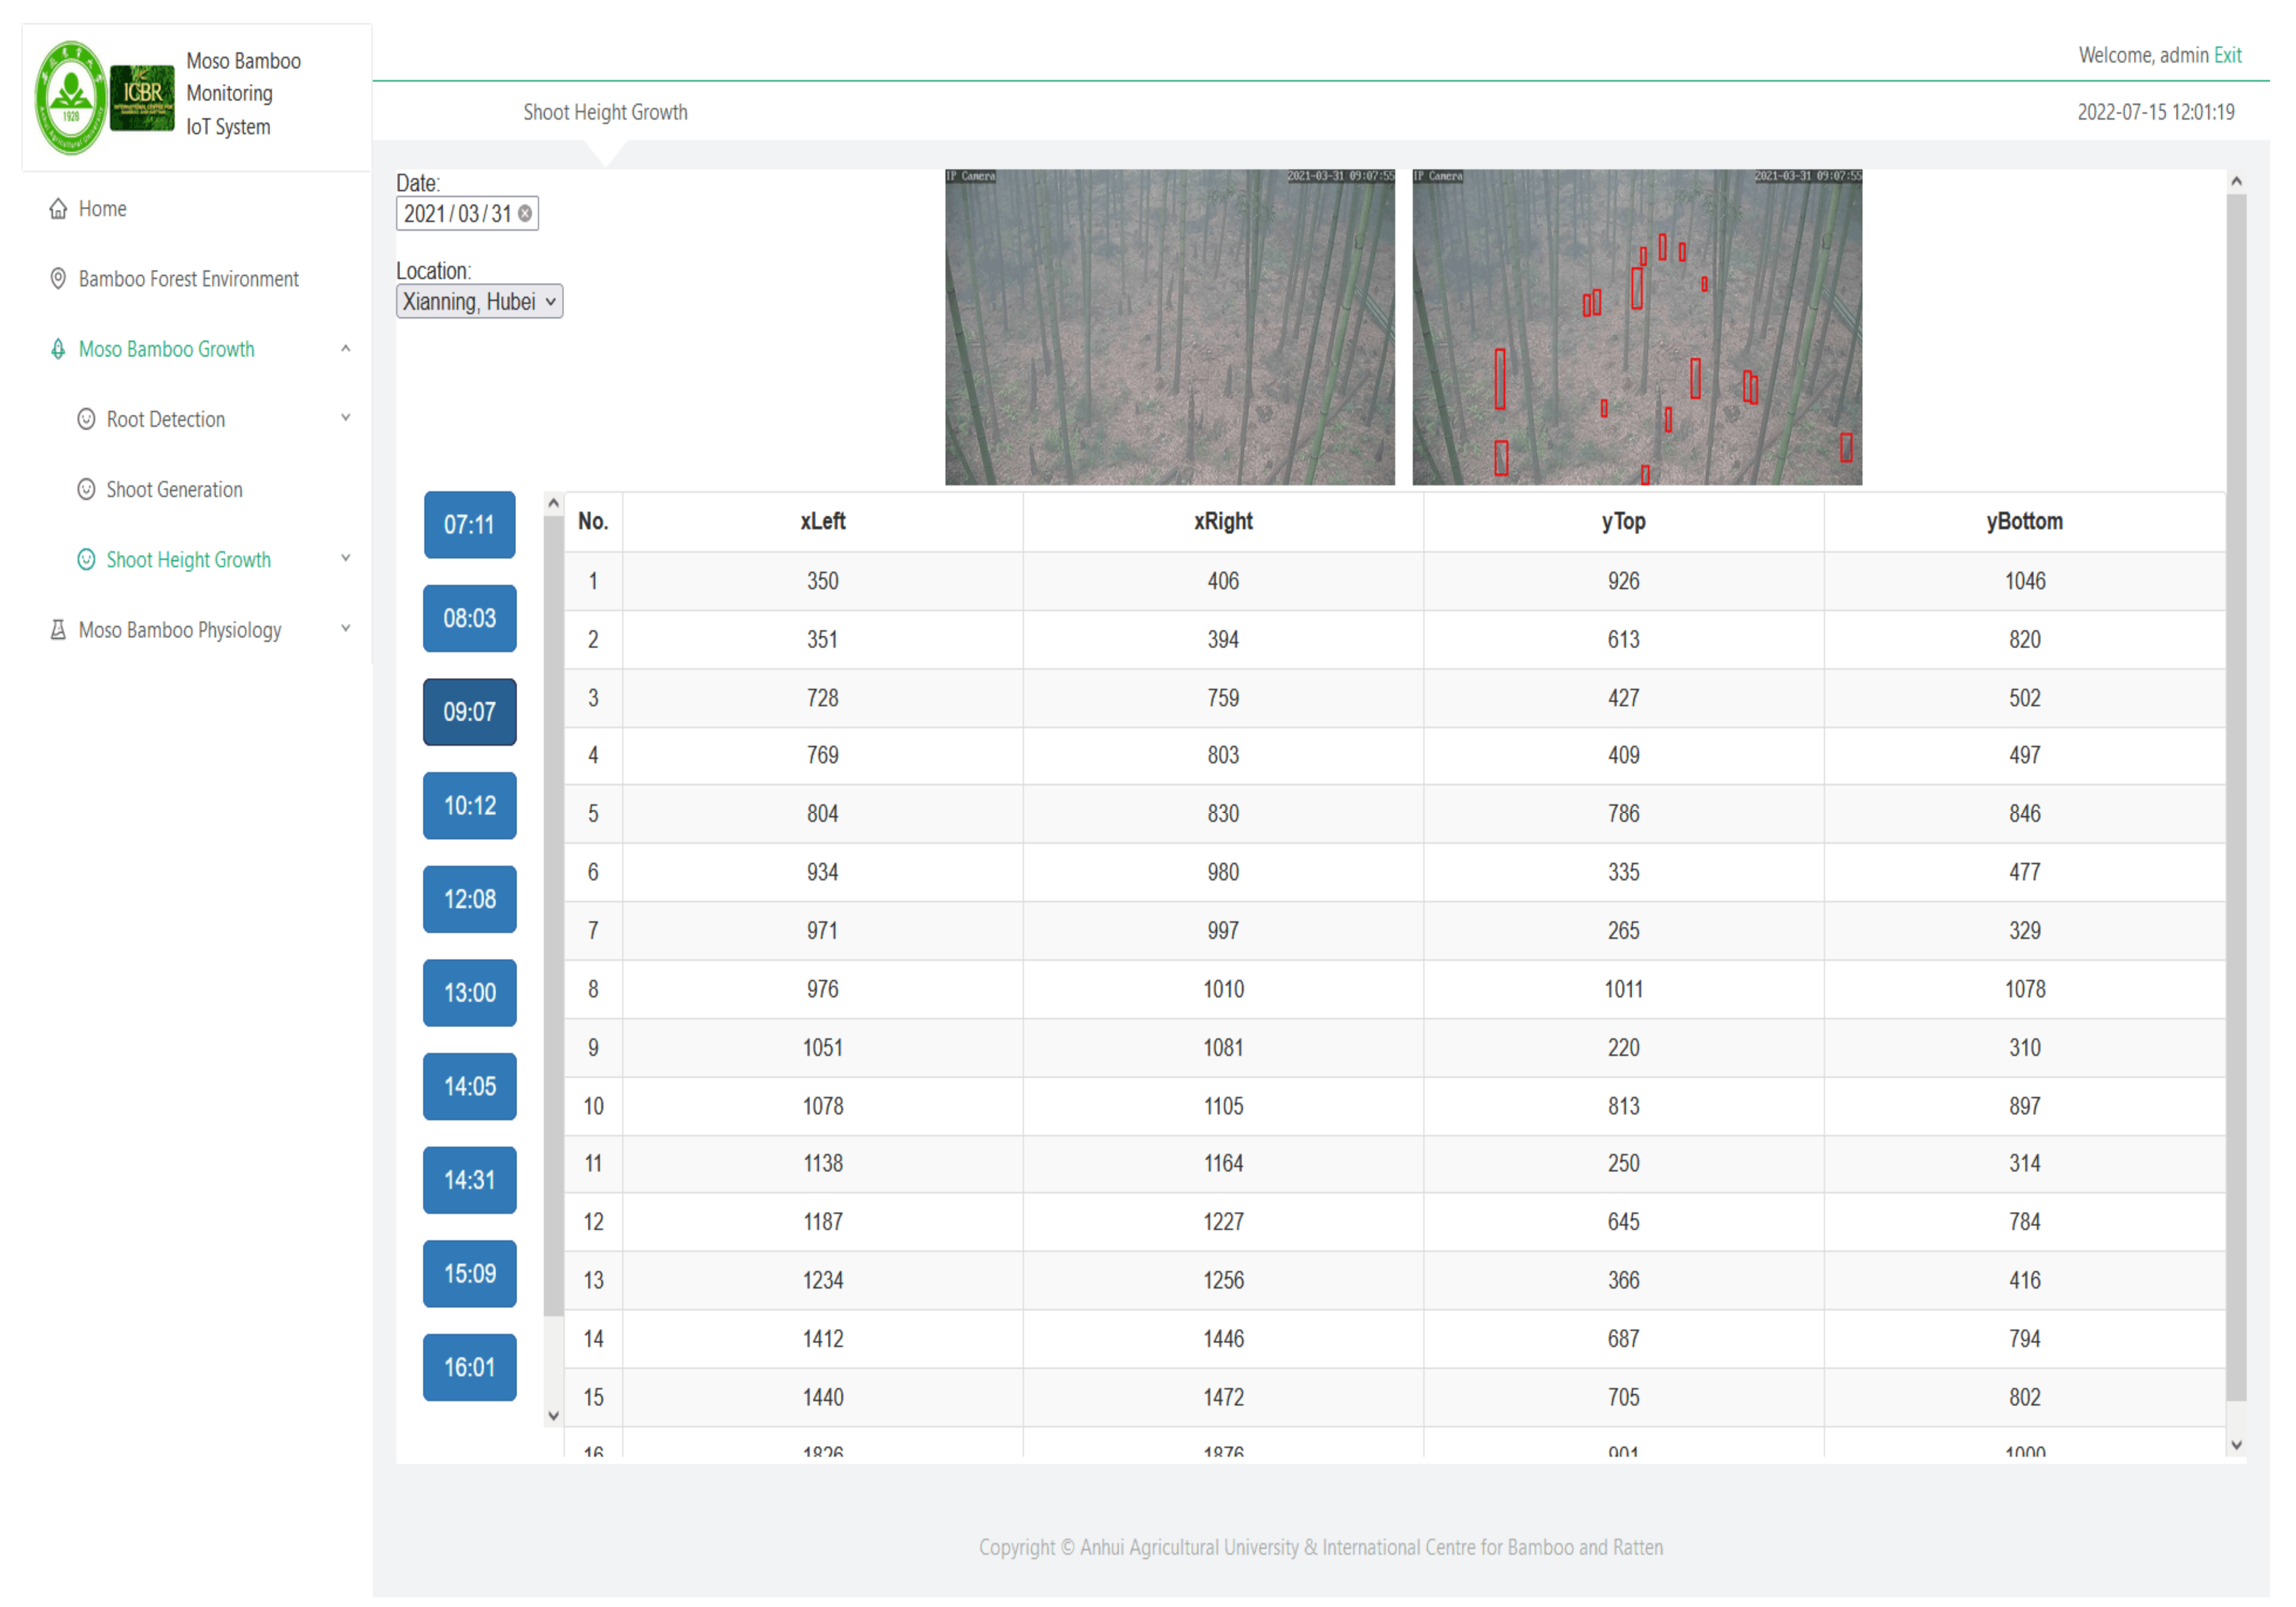Screen dimensions: 2296x1607
Task: Click the xRight column header
Action: tap(1223, 521)
